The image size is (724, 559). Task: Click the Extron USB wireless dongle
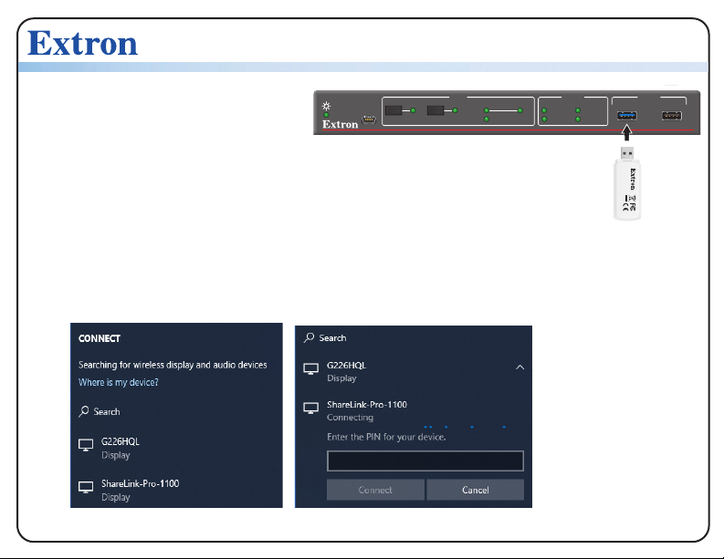[x=627, y=183]
